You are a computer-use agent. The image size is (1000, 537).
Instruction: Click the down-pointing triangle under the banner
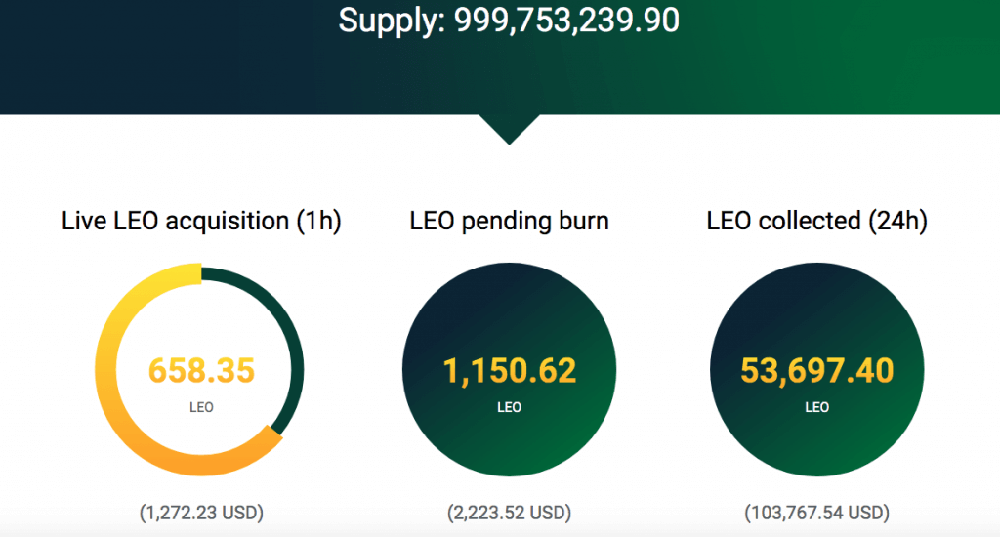[x=509, y=130]
